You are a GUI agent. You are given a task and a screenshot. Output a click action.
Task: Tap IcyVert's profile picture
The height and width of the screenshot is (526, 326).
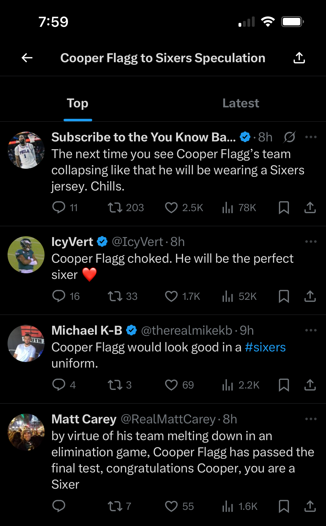[26, 255]
